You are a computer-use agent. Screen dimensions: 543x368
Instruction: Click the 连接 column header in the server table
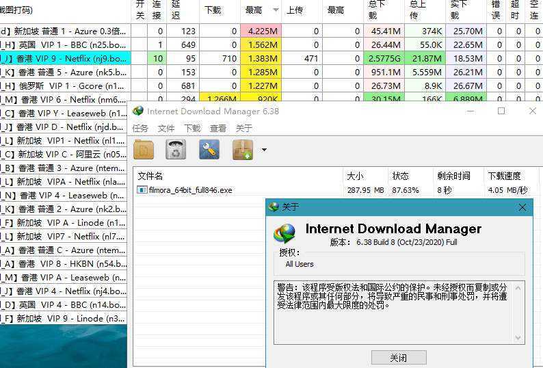pyautogui.click(x=157, y=10)
